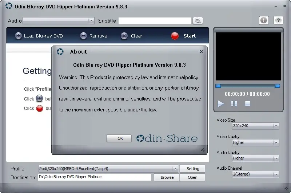Click the subtitle search magnifier icon
This screenshot has width=291, height=193.
[x=198, y=21]
